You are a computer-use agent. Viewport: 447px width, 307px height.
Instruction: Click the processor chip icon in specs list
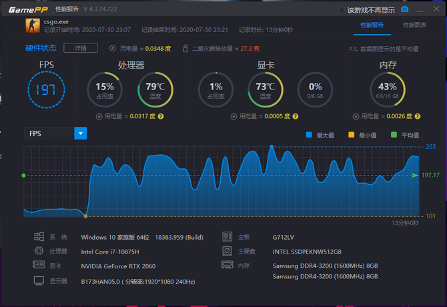pos(39,251)
